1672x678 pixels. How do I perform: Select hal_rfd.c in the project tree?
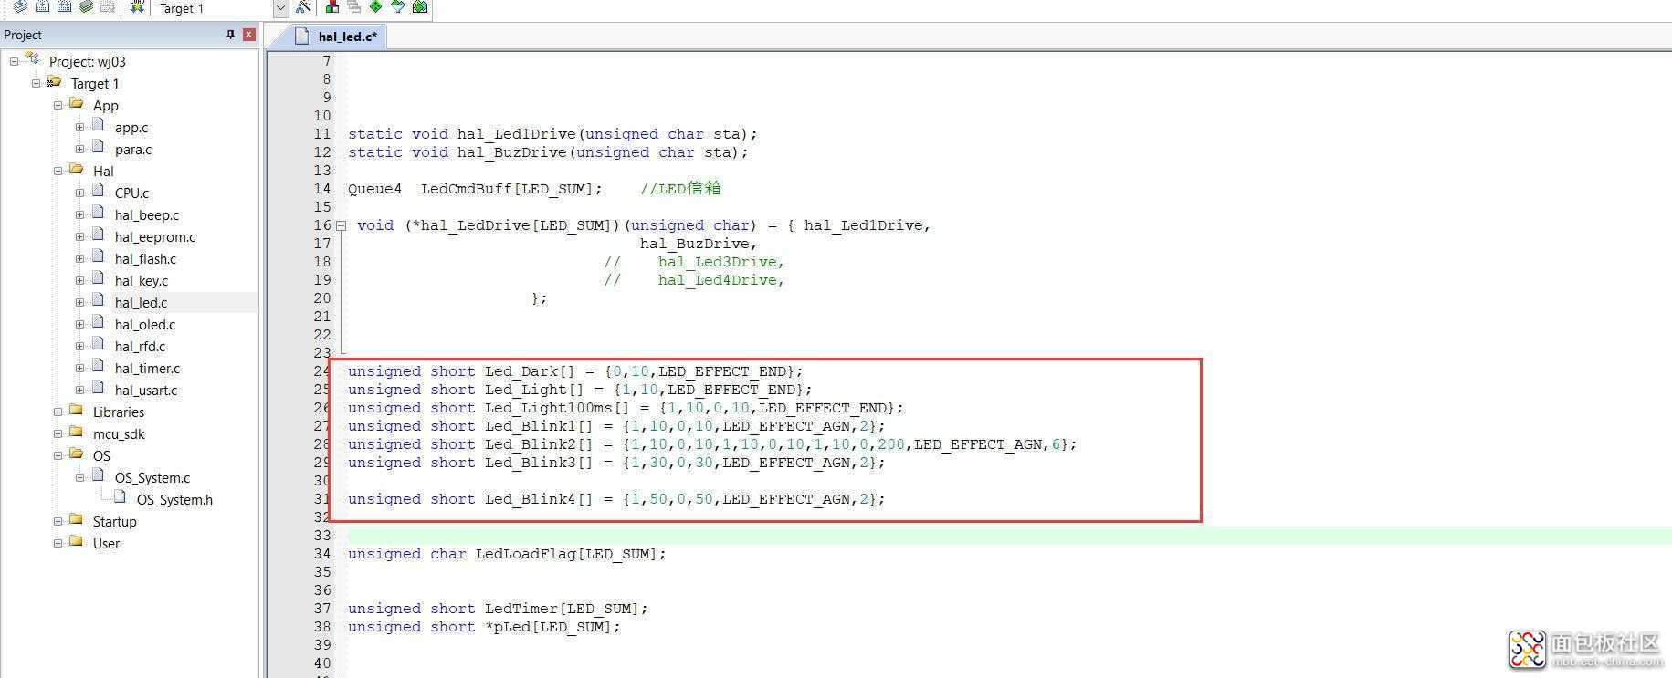pyautogui.click(x=141, y=347)
